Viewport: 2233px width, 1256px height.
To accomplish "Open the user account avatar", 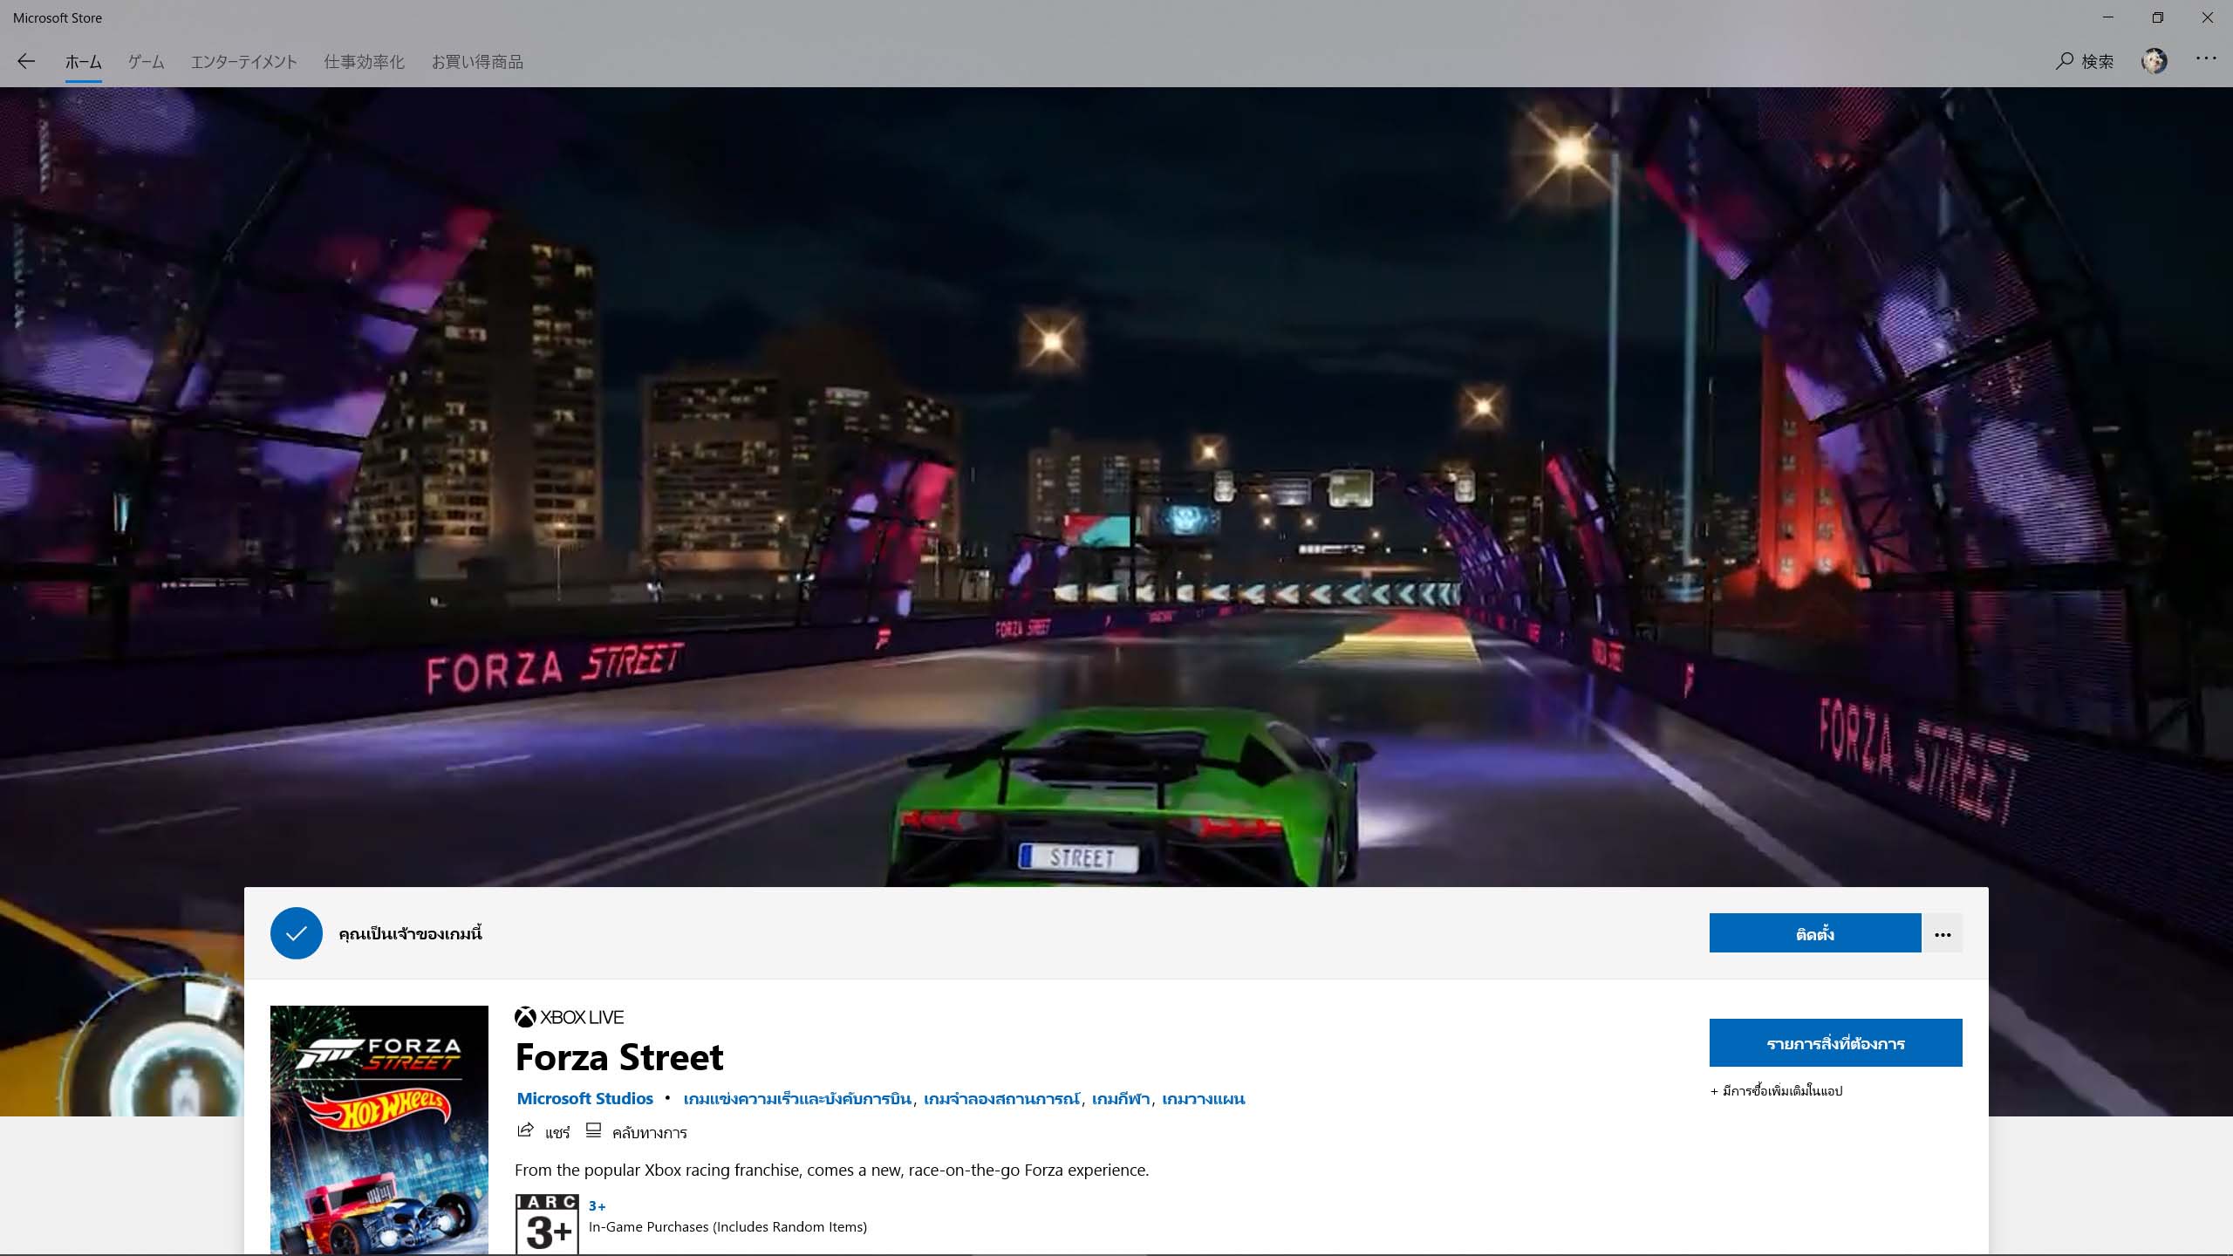I will pos(2154,61).
